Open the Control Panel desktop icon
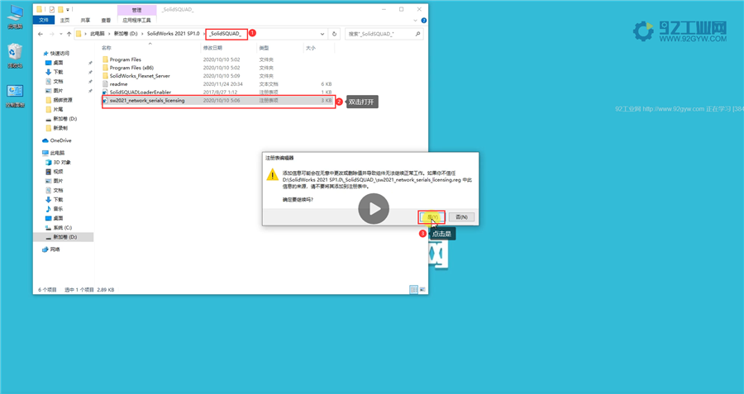744x394 pixels. pos(15,96)
